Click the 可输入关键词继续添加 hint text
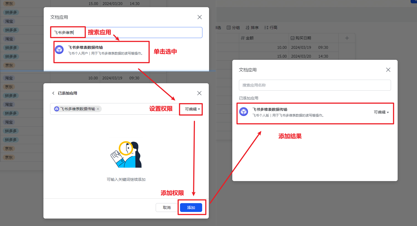 [x=126, y=179]
